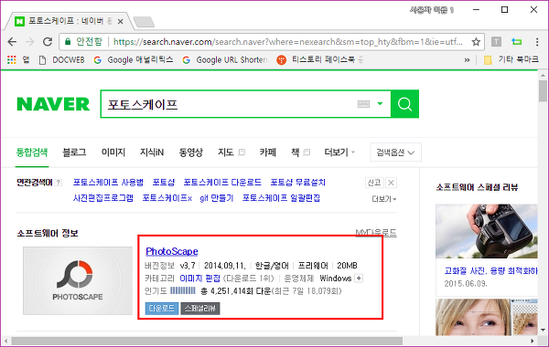The height and width of the screenshot is (347, 549).
Task: Click the 신고 button
Action: click(x=374, y=183)
